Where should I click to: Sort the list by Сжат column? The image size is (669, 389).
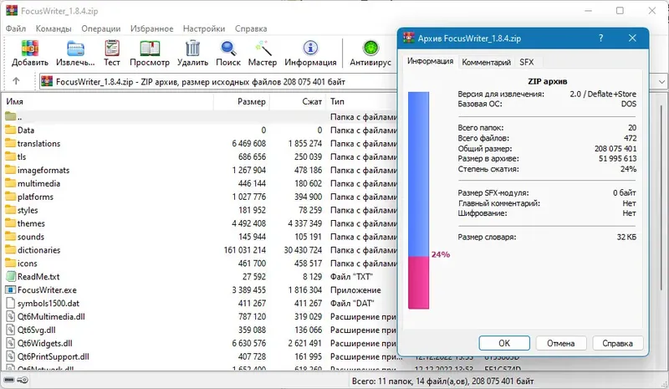tap(298, 101)
